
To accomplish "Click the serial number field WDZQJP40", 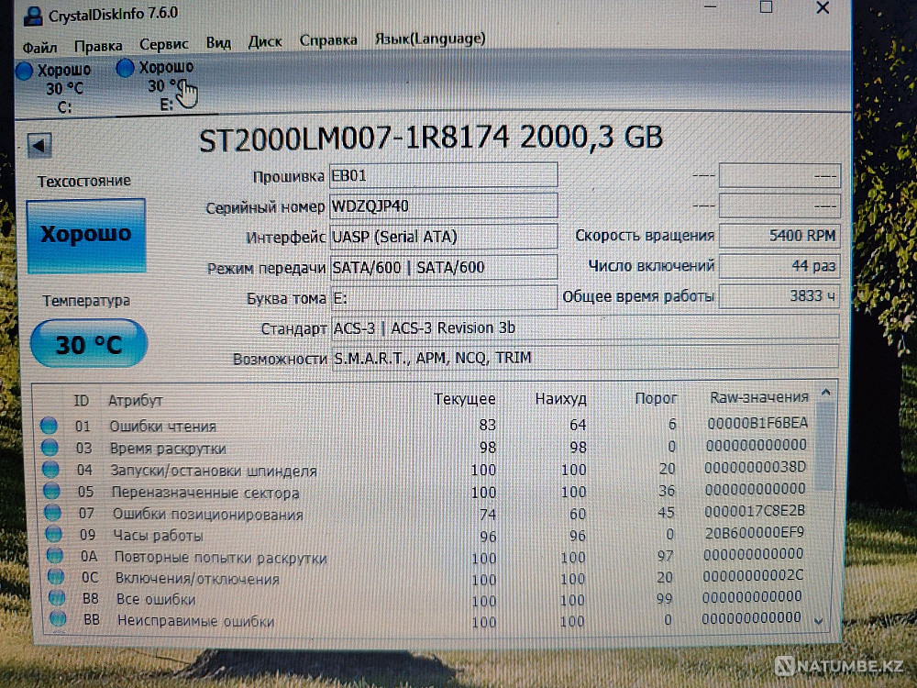I will (443, 205).
